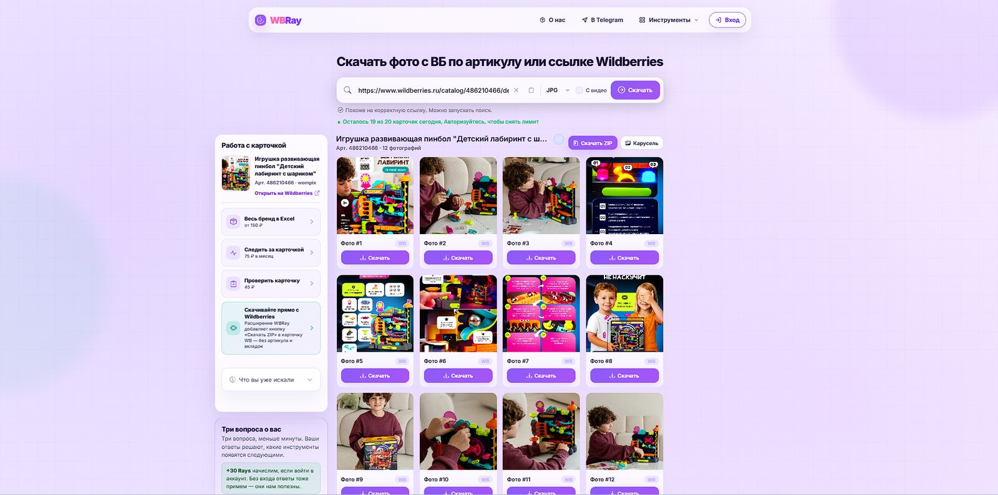The height and width of the screenshot is (495, 998).
Task: Click the round icon right of the product title
Action: [559, 139]
